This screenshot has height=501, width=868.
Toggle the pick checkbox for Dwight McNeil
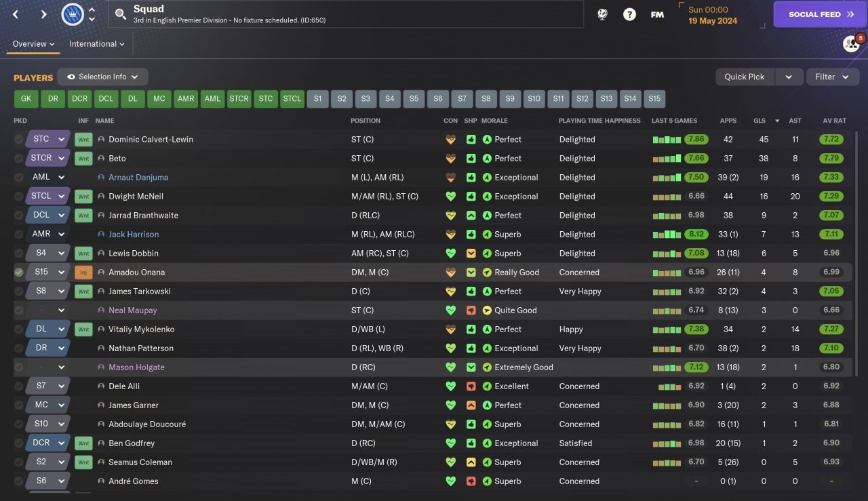coord(19,197)
